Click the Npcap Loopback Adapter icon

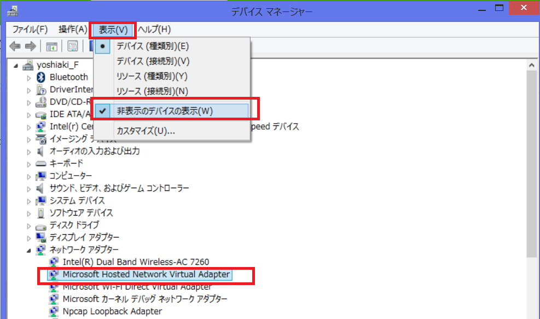[x=54, y=311]
